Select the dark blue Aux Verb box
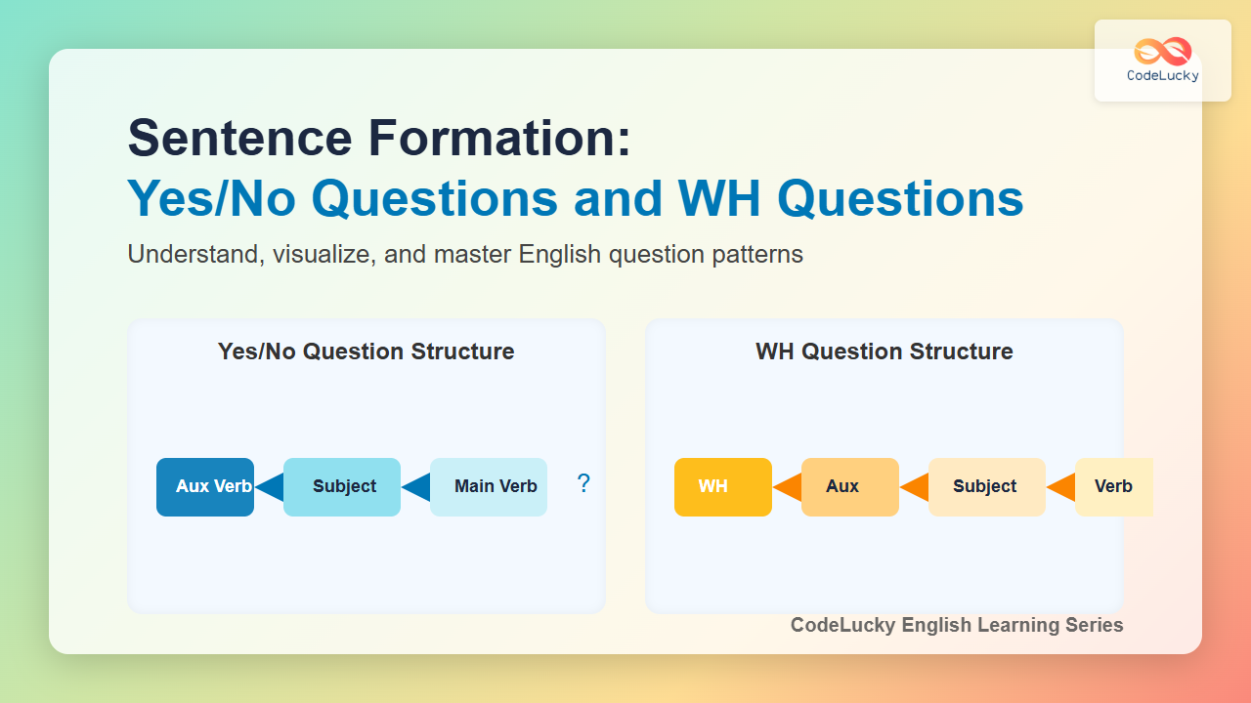This screenshot has width=1251, height=703. click(x=205, y=486)
